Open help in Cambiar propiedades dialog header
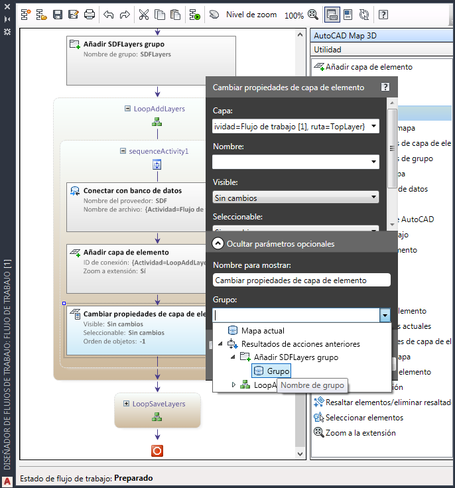 point(385,87)
